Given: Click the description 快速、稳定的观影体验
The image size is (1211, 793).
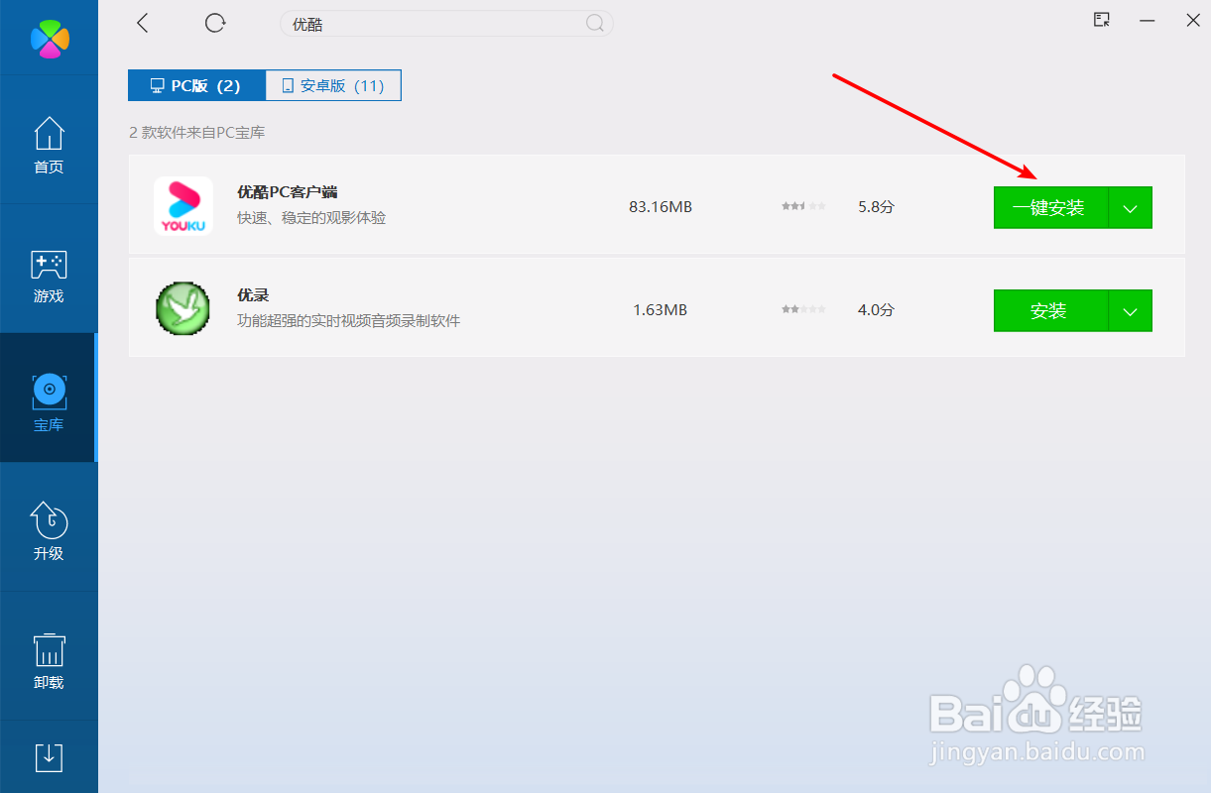Looking at the screenshot, I should tap(311, 217).
